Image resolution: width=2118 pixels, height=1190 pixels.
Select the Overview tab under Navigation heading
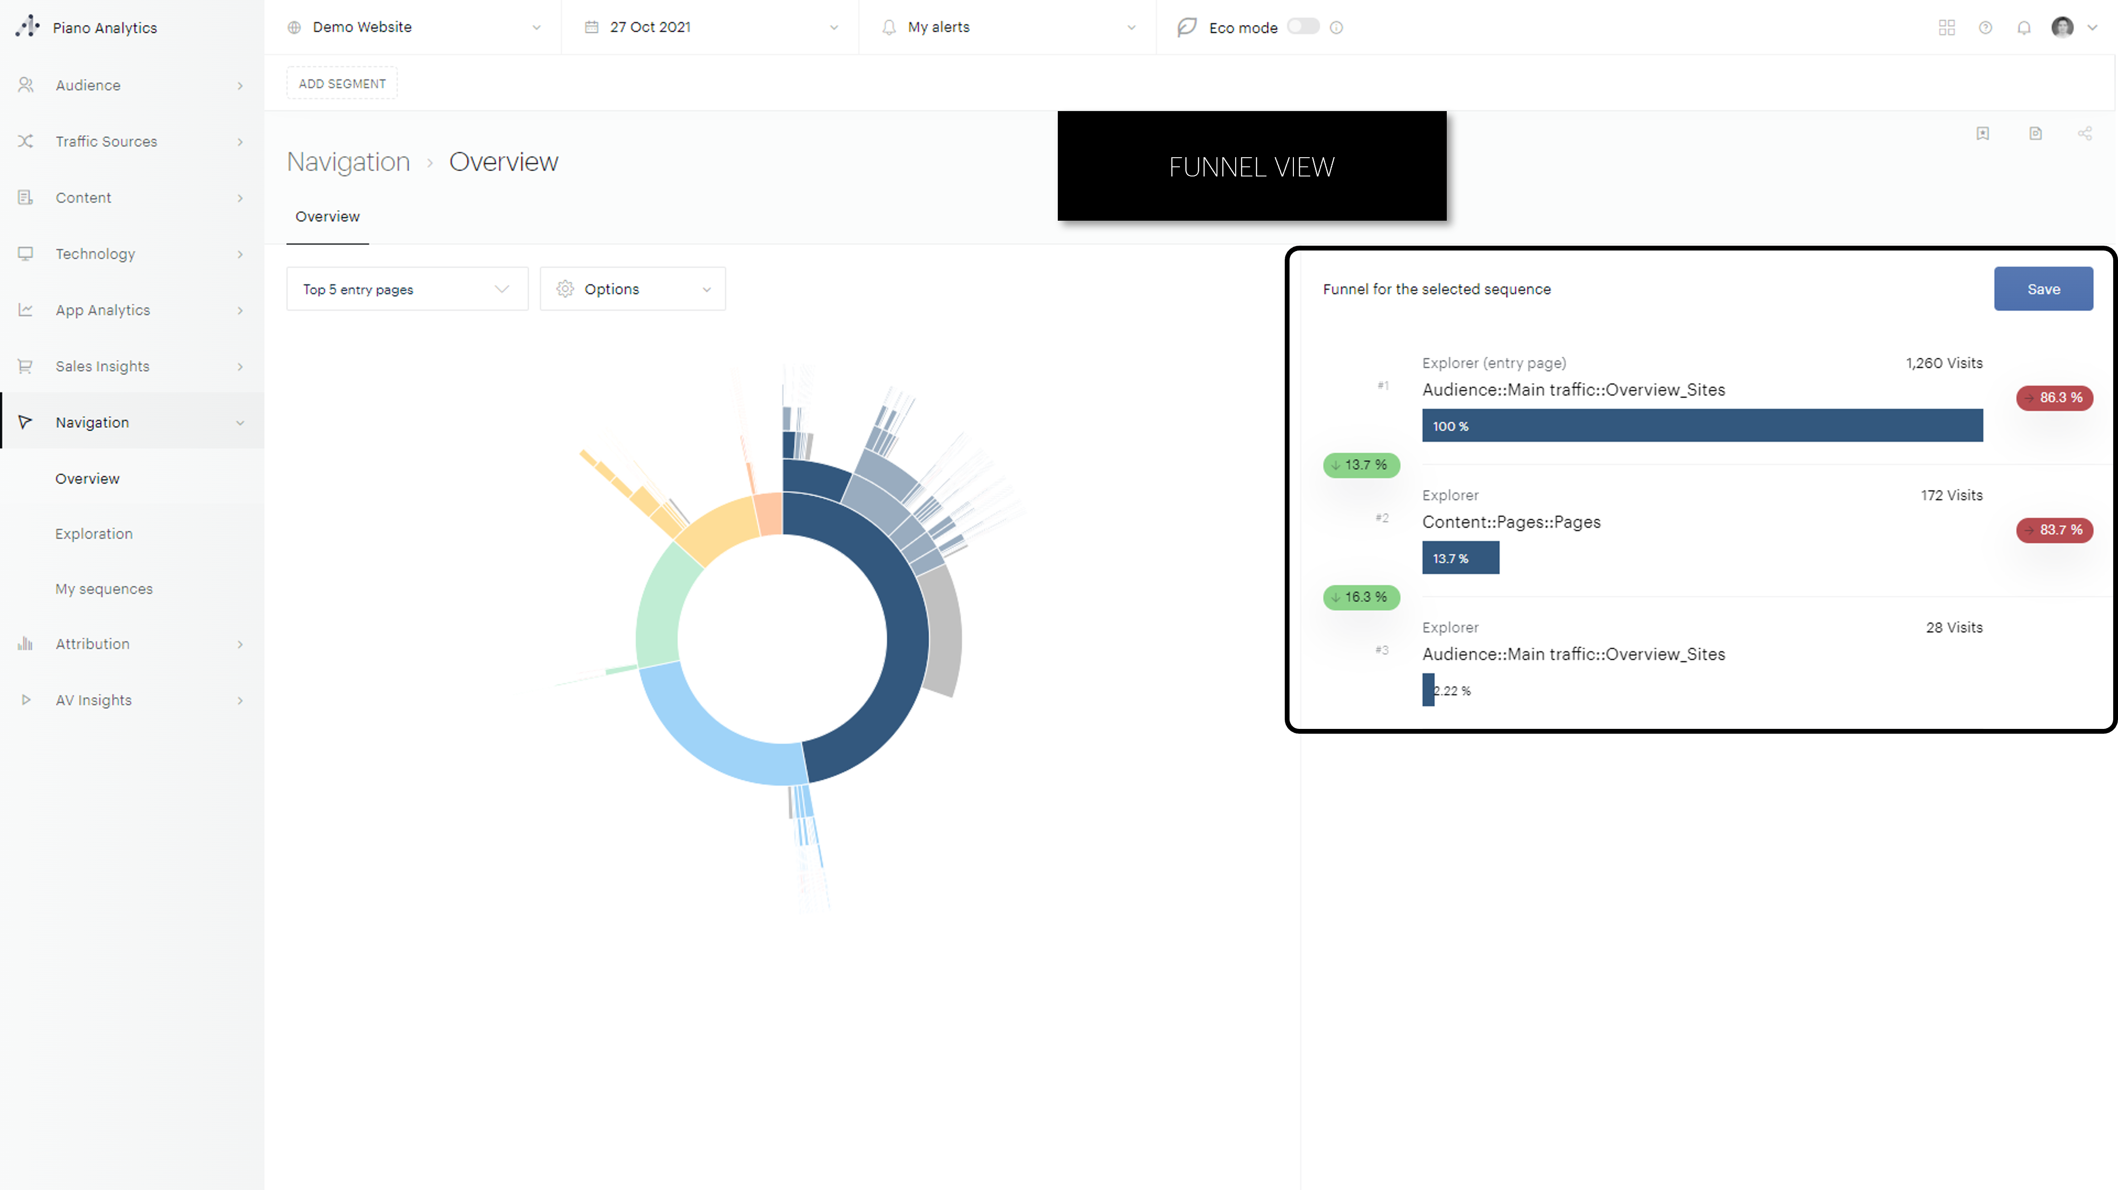pyautogui.click(x=327, y=216)
